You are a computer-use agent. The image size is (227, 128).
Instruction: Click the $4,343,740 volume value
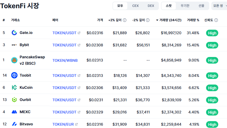coord(171,76)
